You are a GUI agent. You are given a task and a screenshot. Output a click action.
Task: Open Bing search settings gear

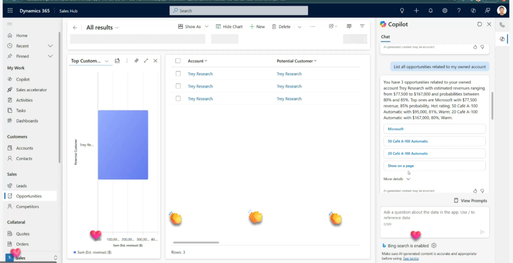(434, 245)
